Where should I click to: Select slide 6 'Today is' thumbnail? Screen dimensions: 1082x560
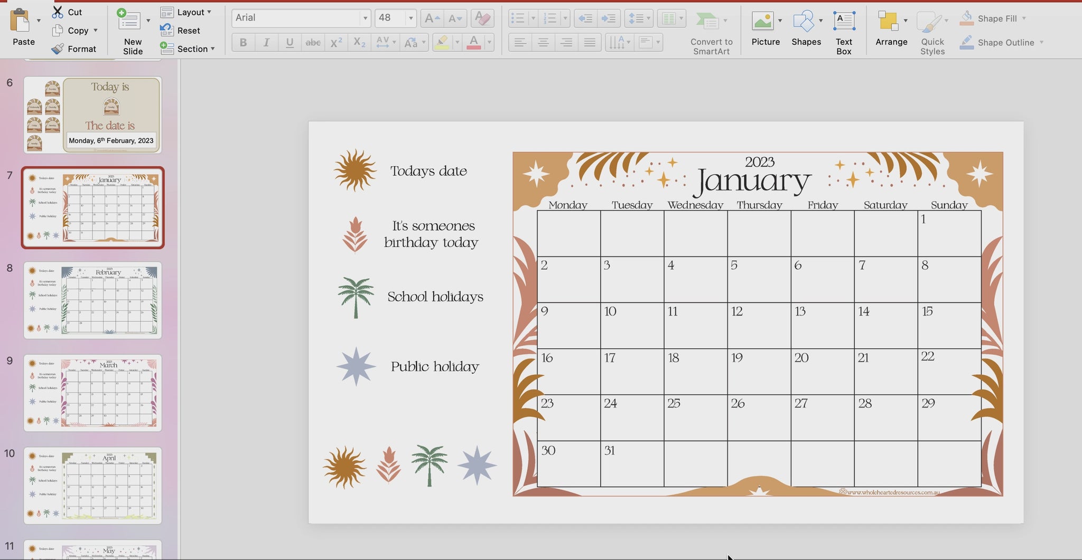coord(92,115)
